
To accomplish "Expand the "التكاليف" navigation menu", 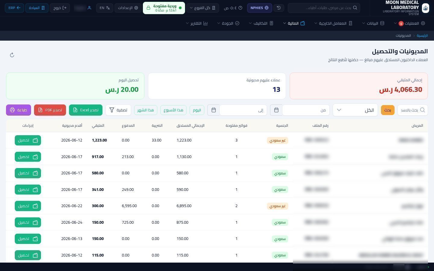I will point(261,23).
